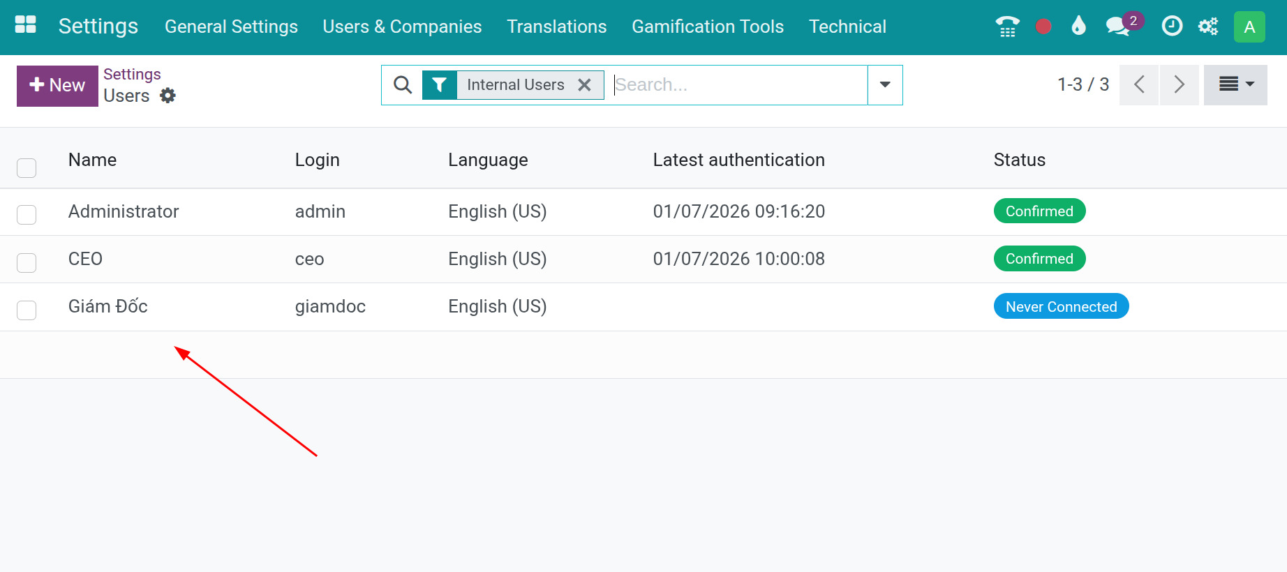Open the activities clock icon
This screenshot has height=572, width=1287.
tap(1172, 27)
